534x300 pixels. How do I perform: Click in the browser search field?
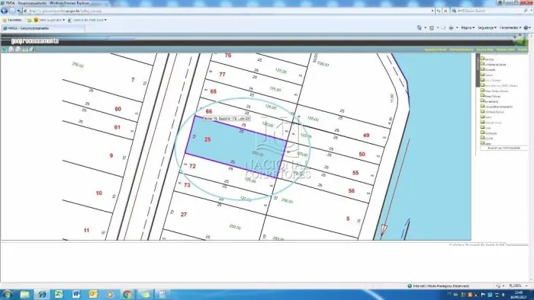(x=487, y=11)
